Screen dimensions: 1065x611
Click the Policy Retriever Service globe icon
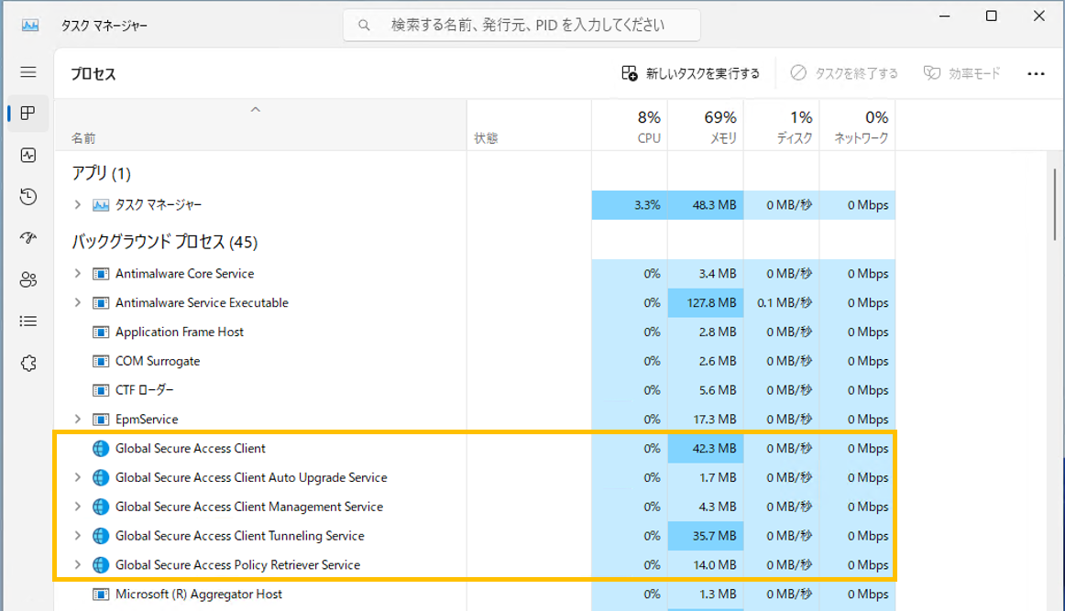click(101, 565)
